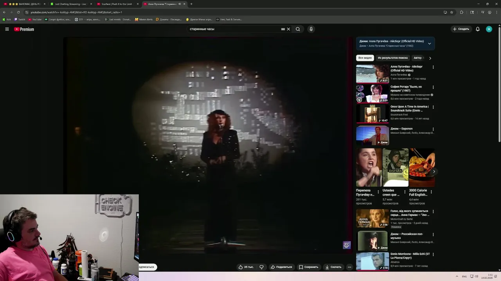The height and width of the screenshot is (281, 501).
Task: Open the Kick bookmark
Action: click(7, 19)
